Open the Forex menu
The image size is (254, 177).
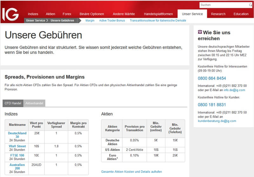[x=67, y=14]
